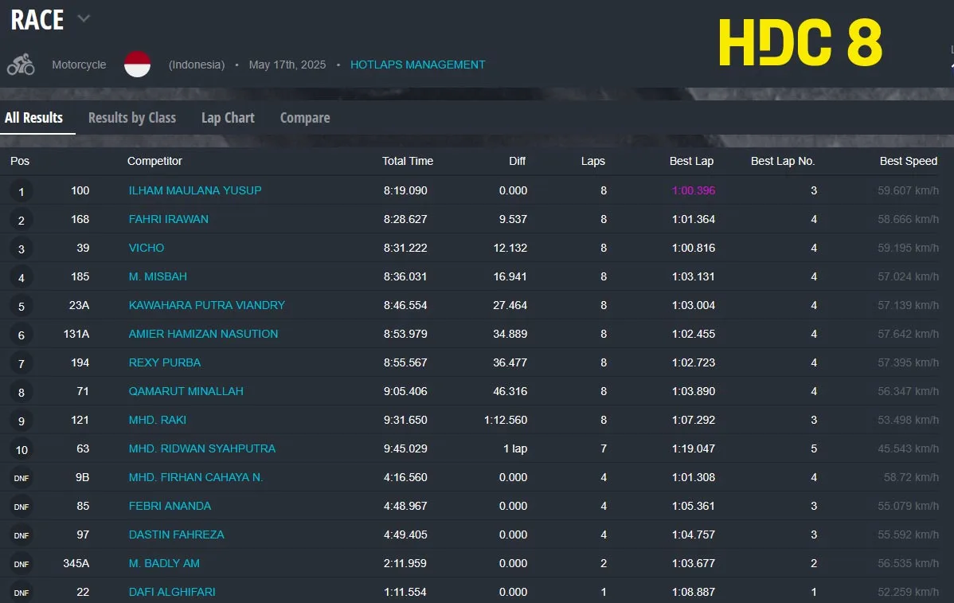Click best speed 57.395 km/h
This screenshot has height=603, width=954.
[x=908, y=362]
